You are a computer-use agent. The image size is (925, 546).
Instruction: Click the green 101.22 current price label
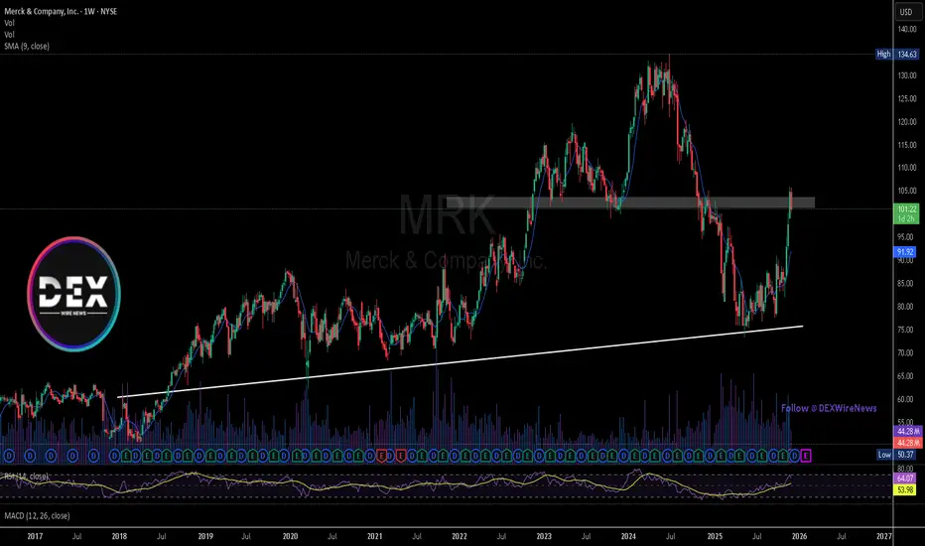(907, 213)
